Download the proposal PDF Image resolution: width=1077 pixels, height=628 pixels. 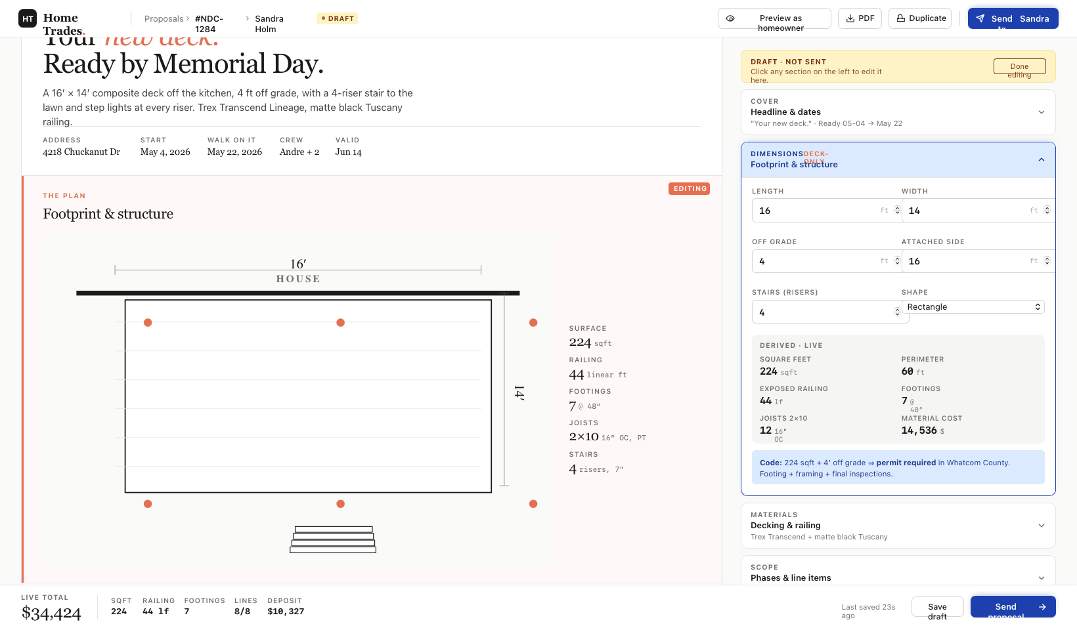point(860,18)
